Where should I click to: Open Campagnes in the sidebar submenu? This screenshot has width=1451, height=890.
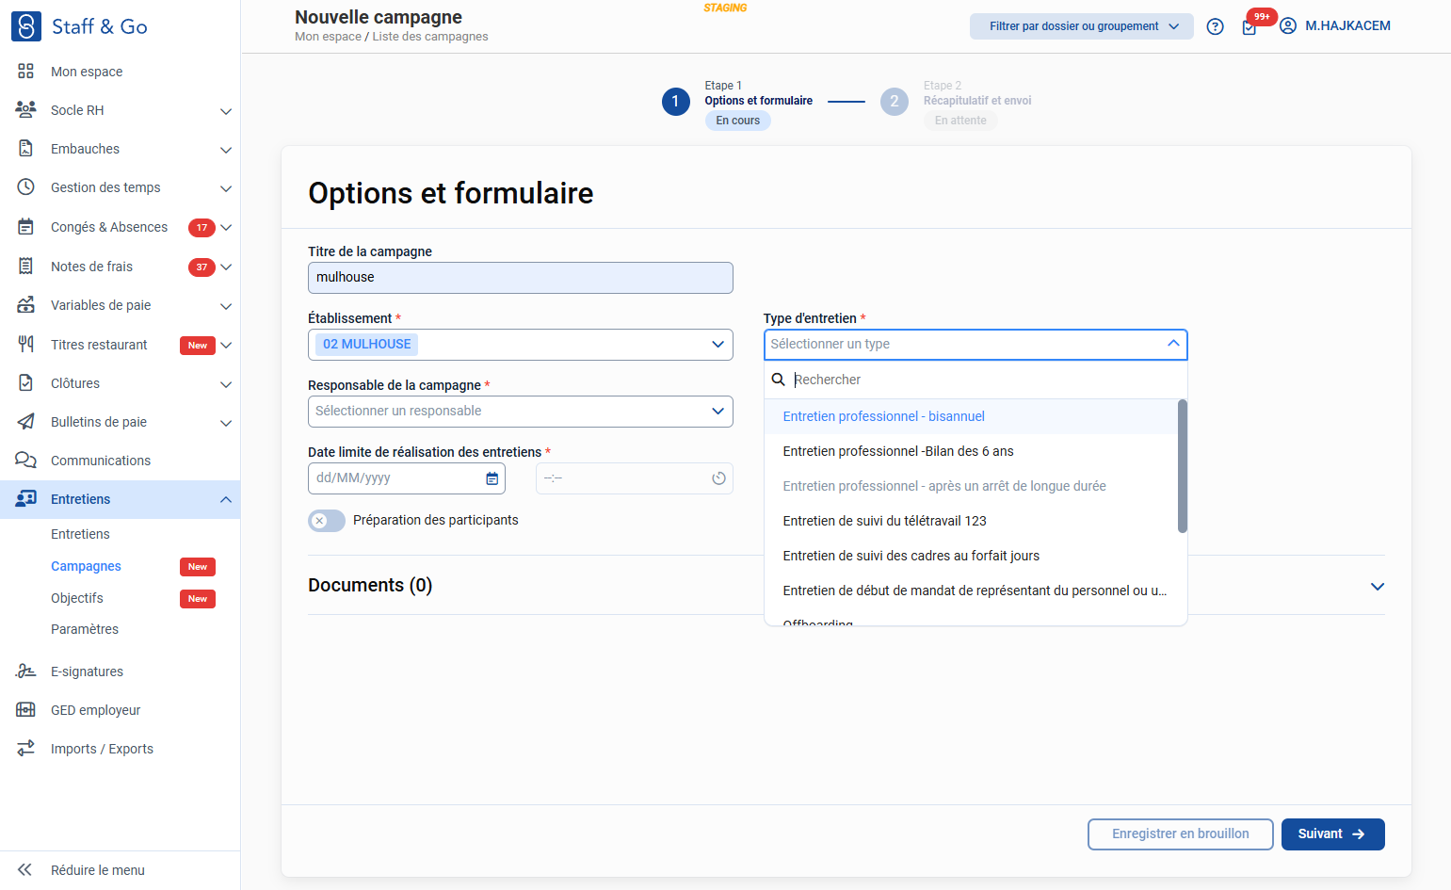(86, 566)
